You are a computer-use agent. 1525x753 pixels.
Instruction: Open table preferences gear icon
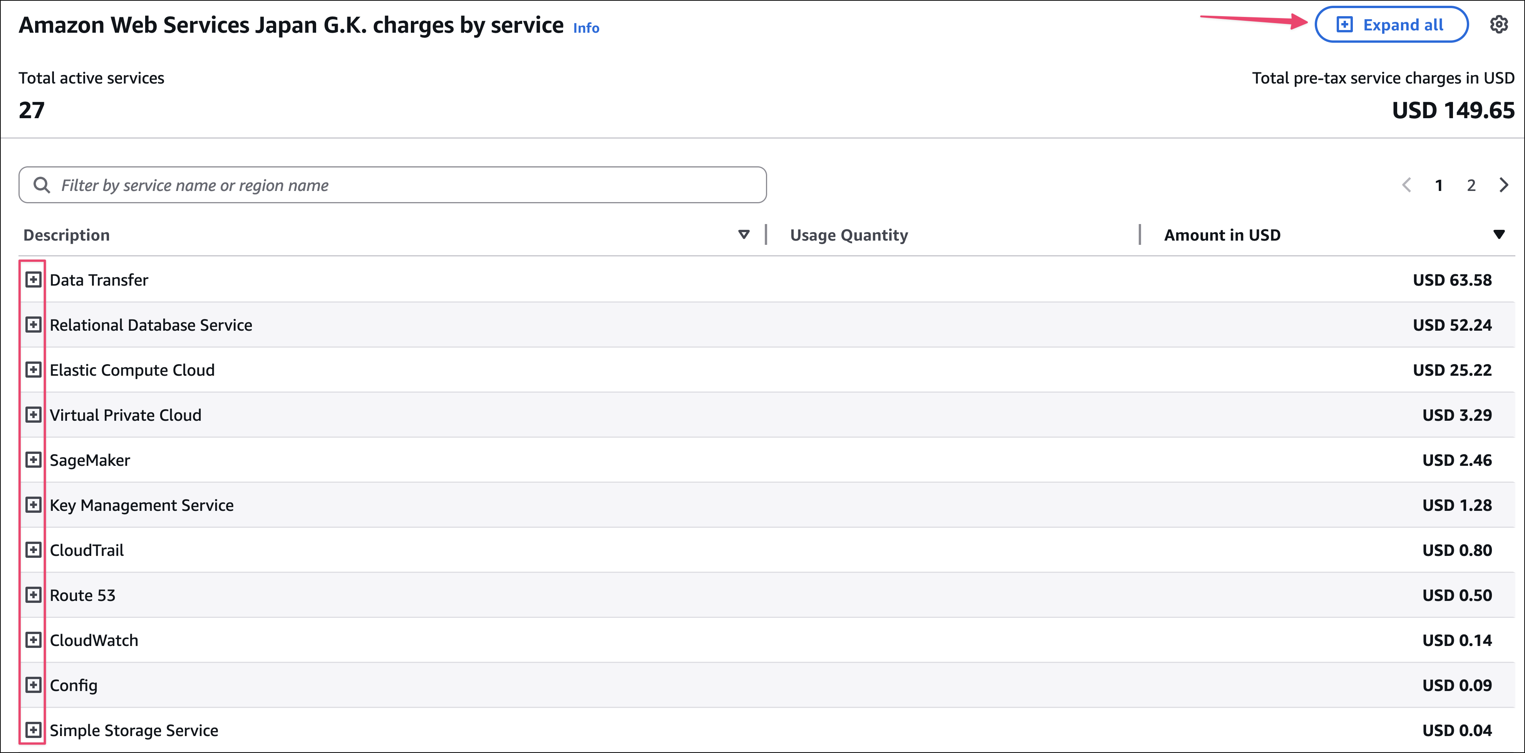pyautogui.click(x=1498, y=25)
